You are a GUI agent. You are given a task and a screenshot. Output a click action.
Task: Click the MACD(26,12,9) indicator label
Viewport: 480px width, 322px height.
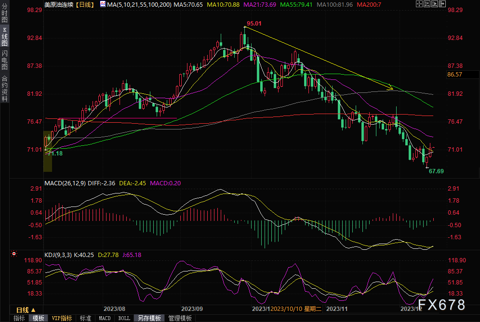(64, 183)
